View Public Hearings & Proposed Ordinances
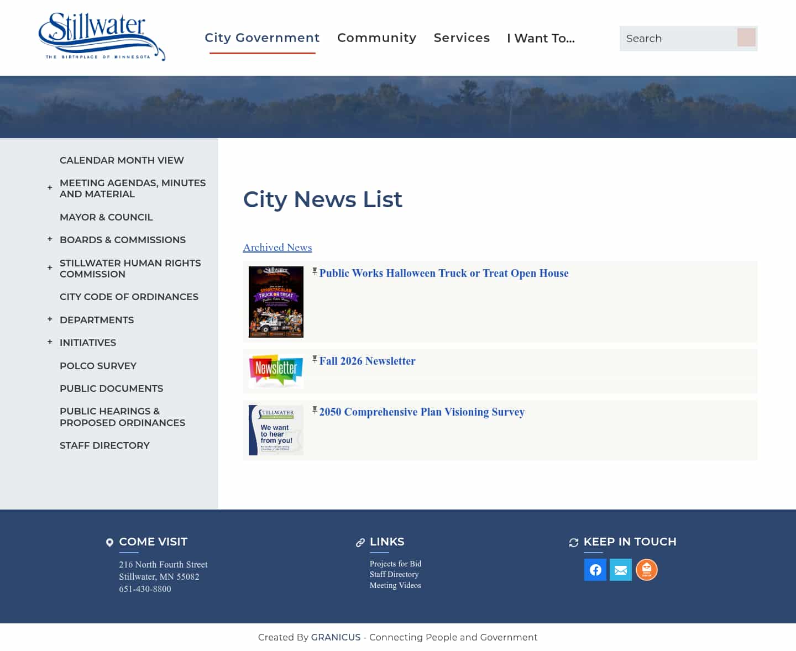This screenshot has width=796, height=651. [122, 417]
